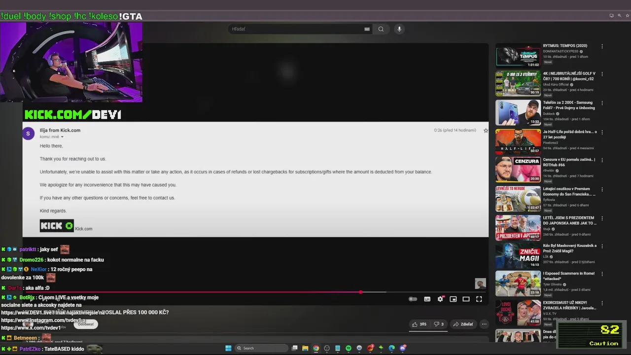This screenshot has height=355, width=631.
Task: Open more actions menu below video
Action: coord(484,324)
